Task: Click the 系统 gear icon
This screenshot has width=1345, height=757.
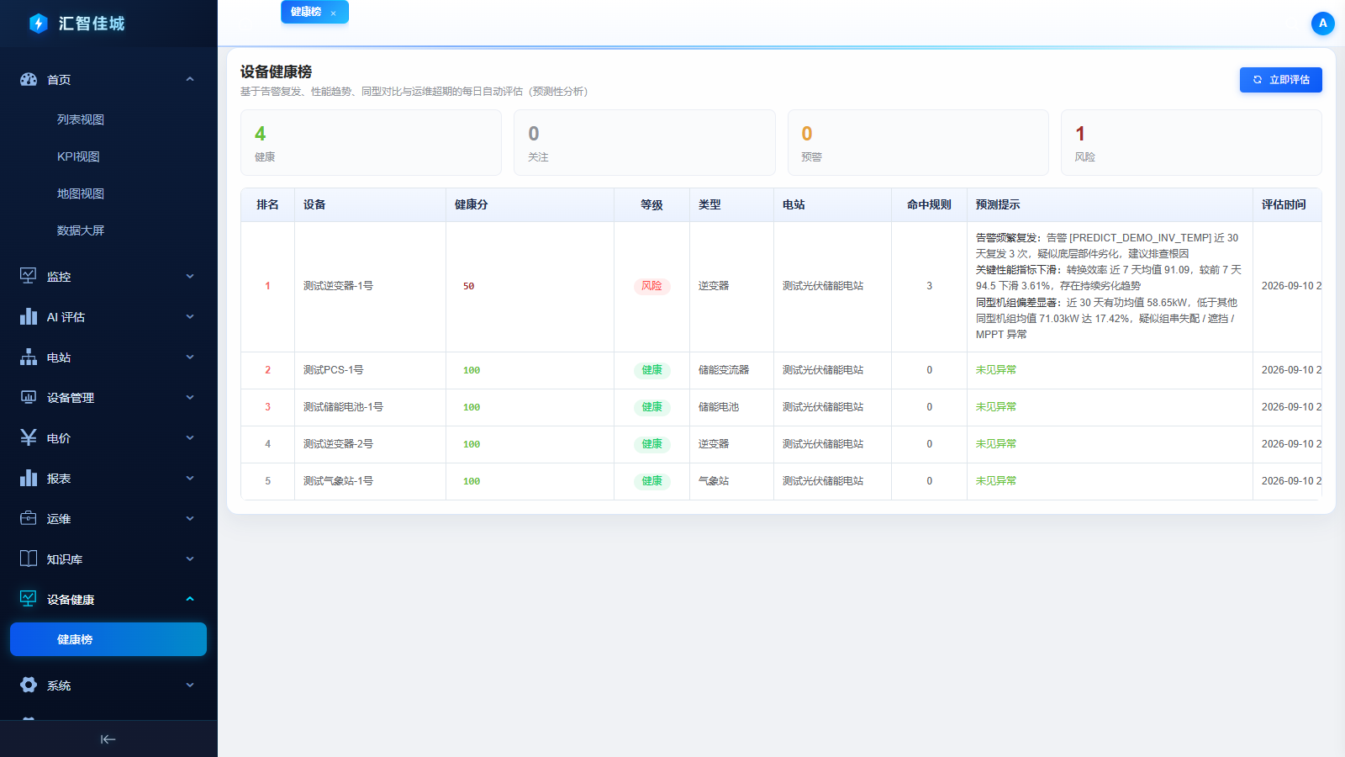Action: [x=29, y=685]
